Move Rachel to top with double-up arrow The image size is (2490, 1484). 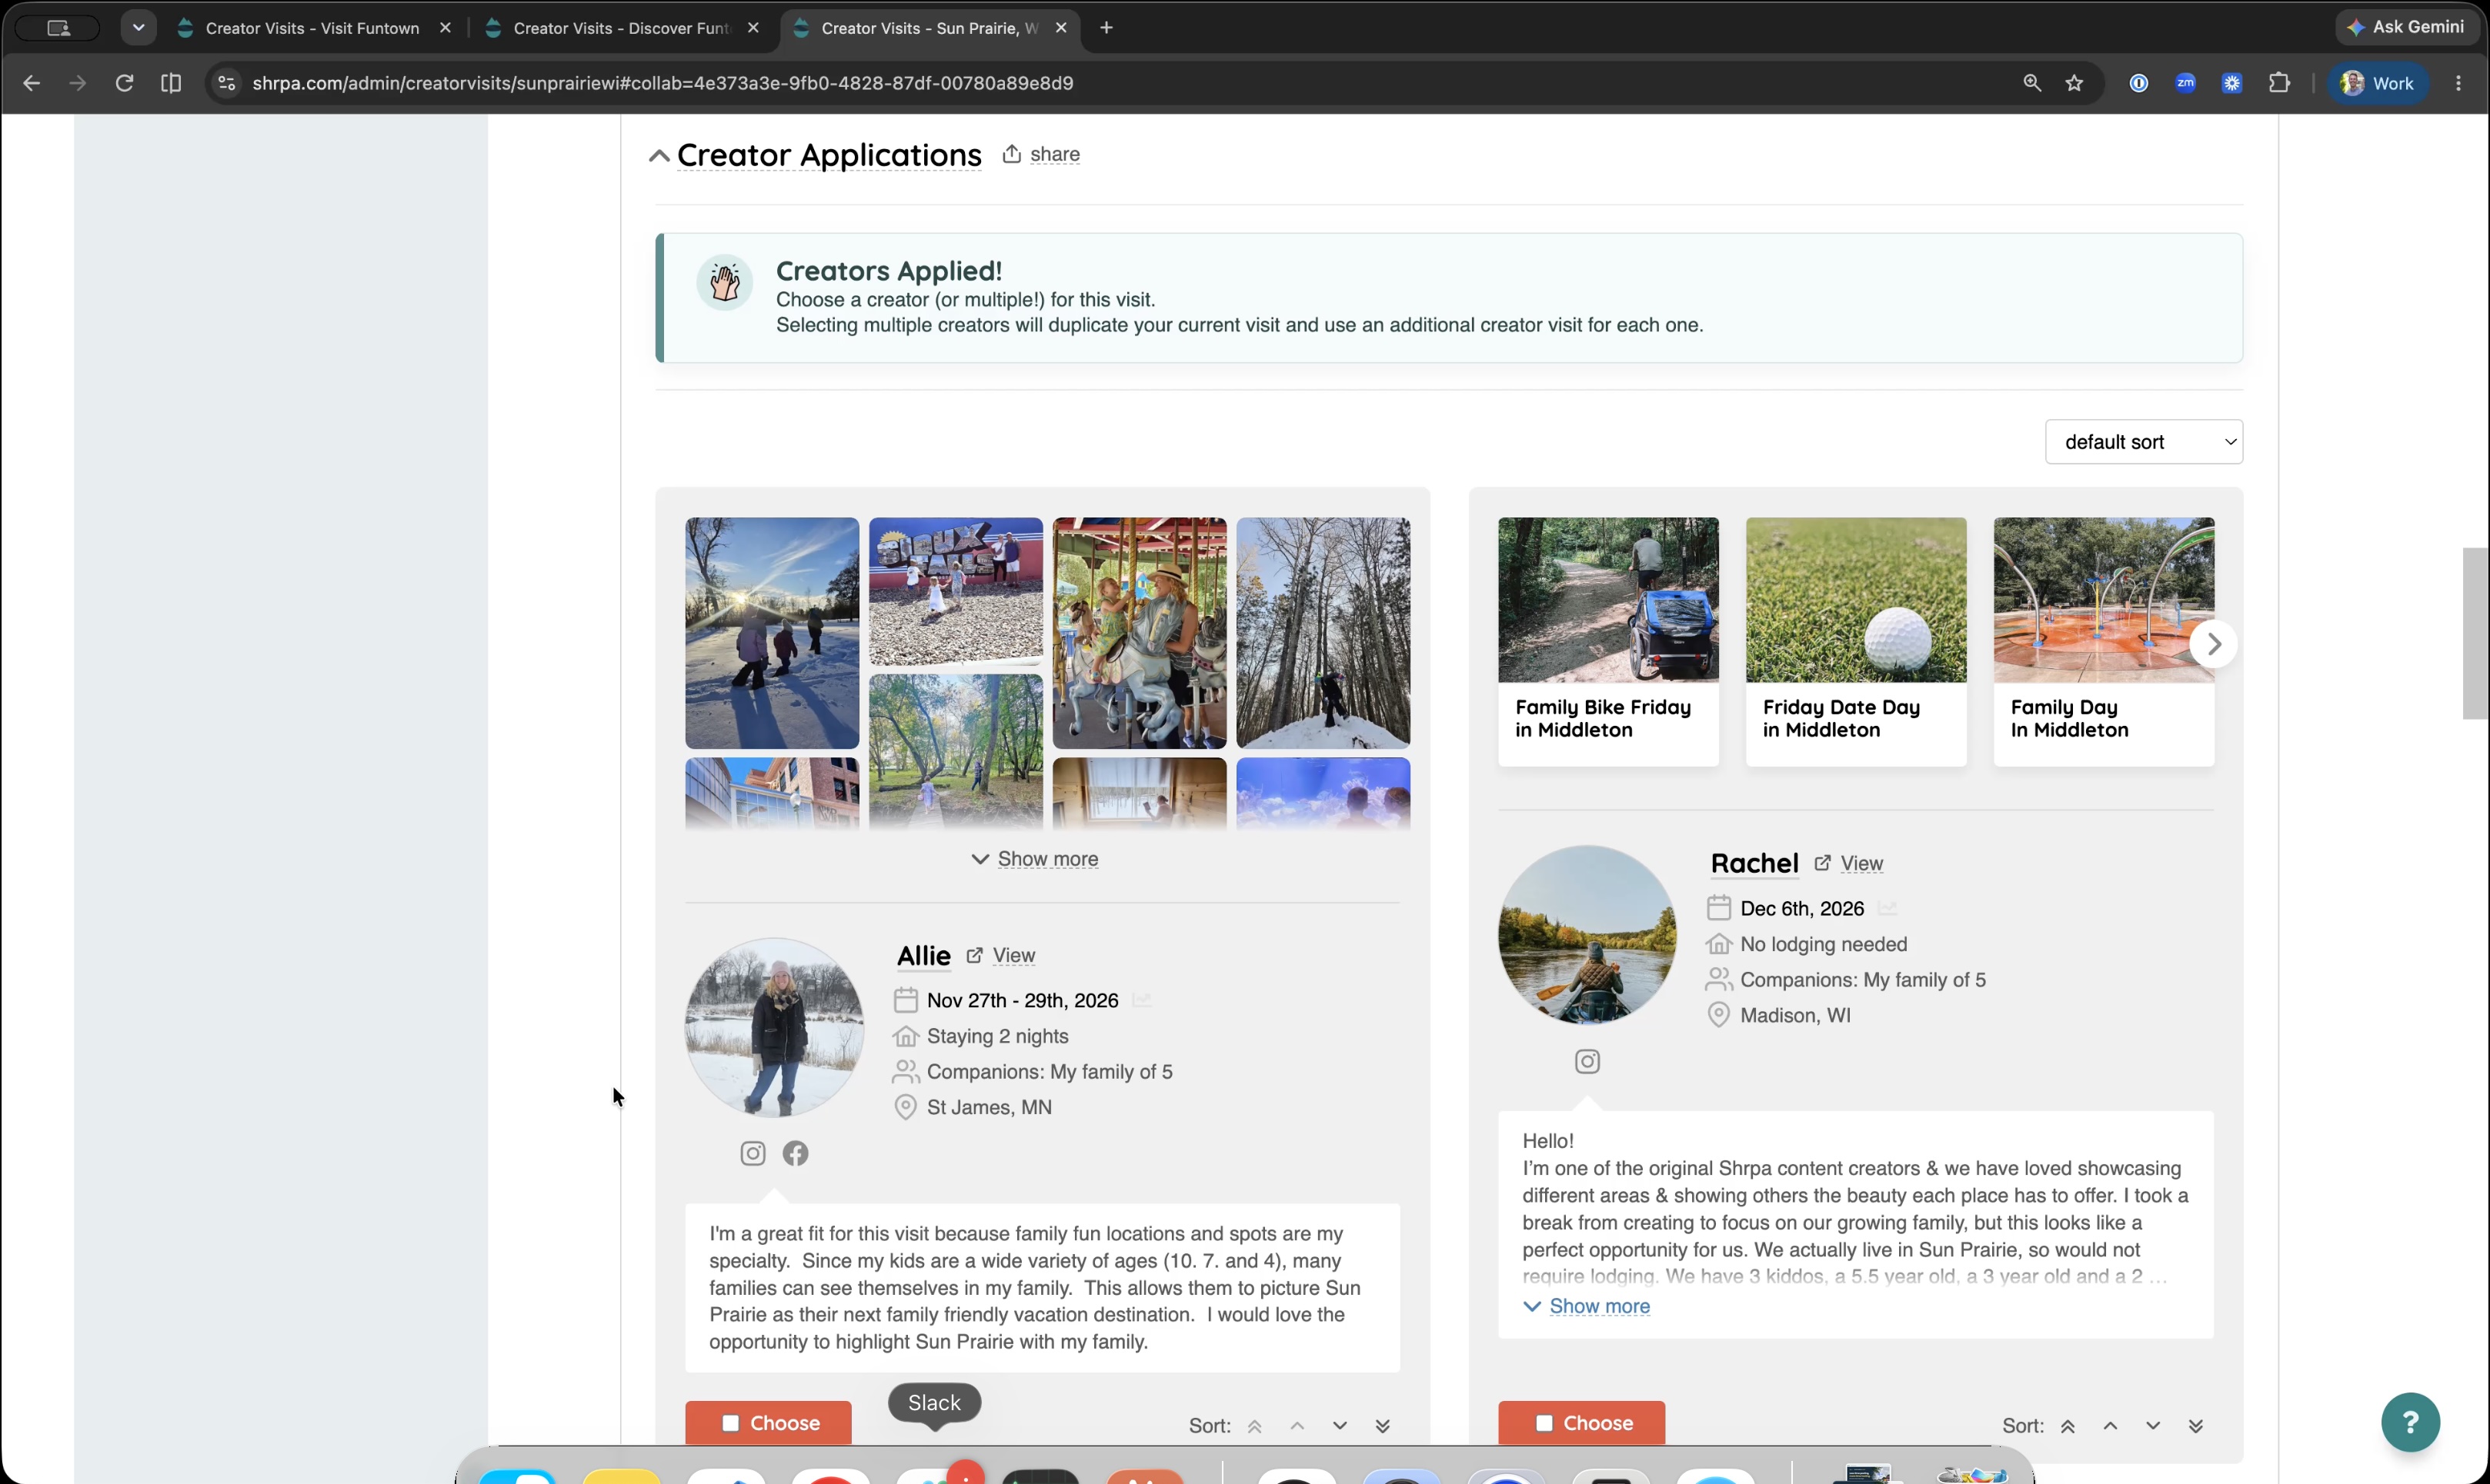[2068, 1426]
